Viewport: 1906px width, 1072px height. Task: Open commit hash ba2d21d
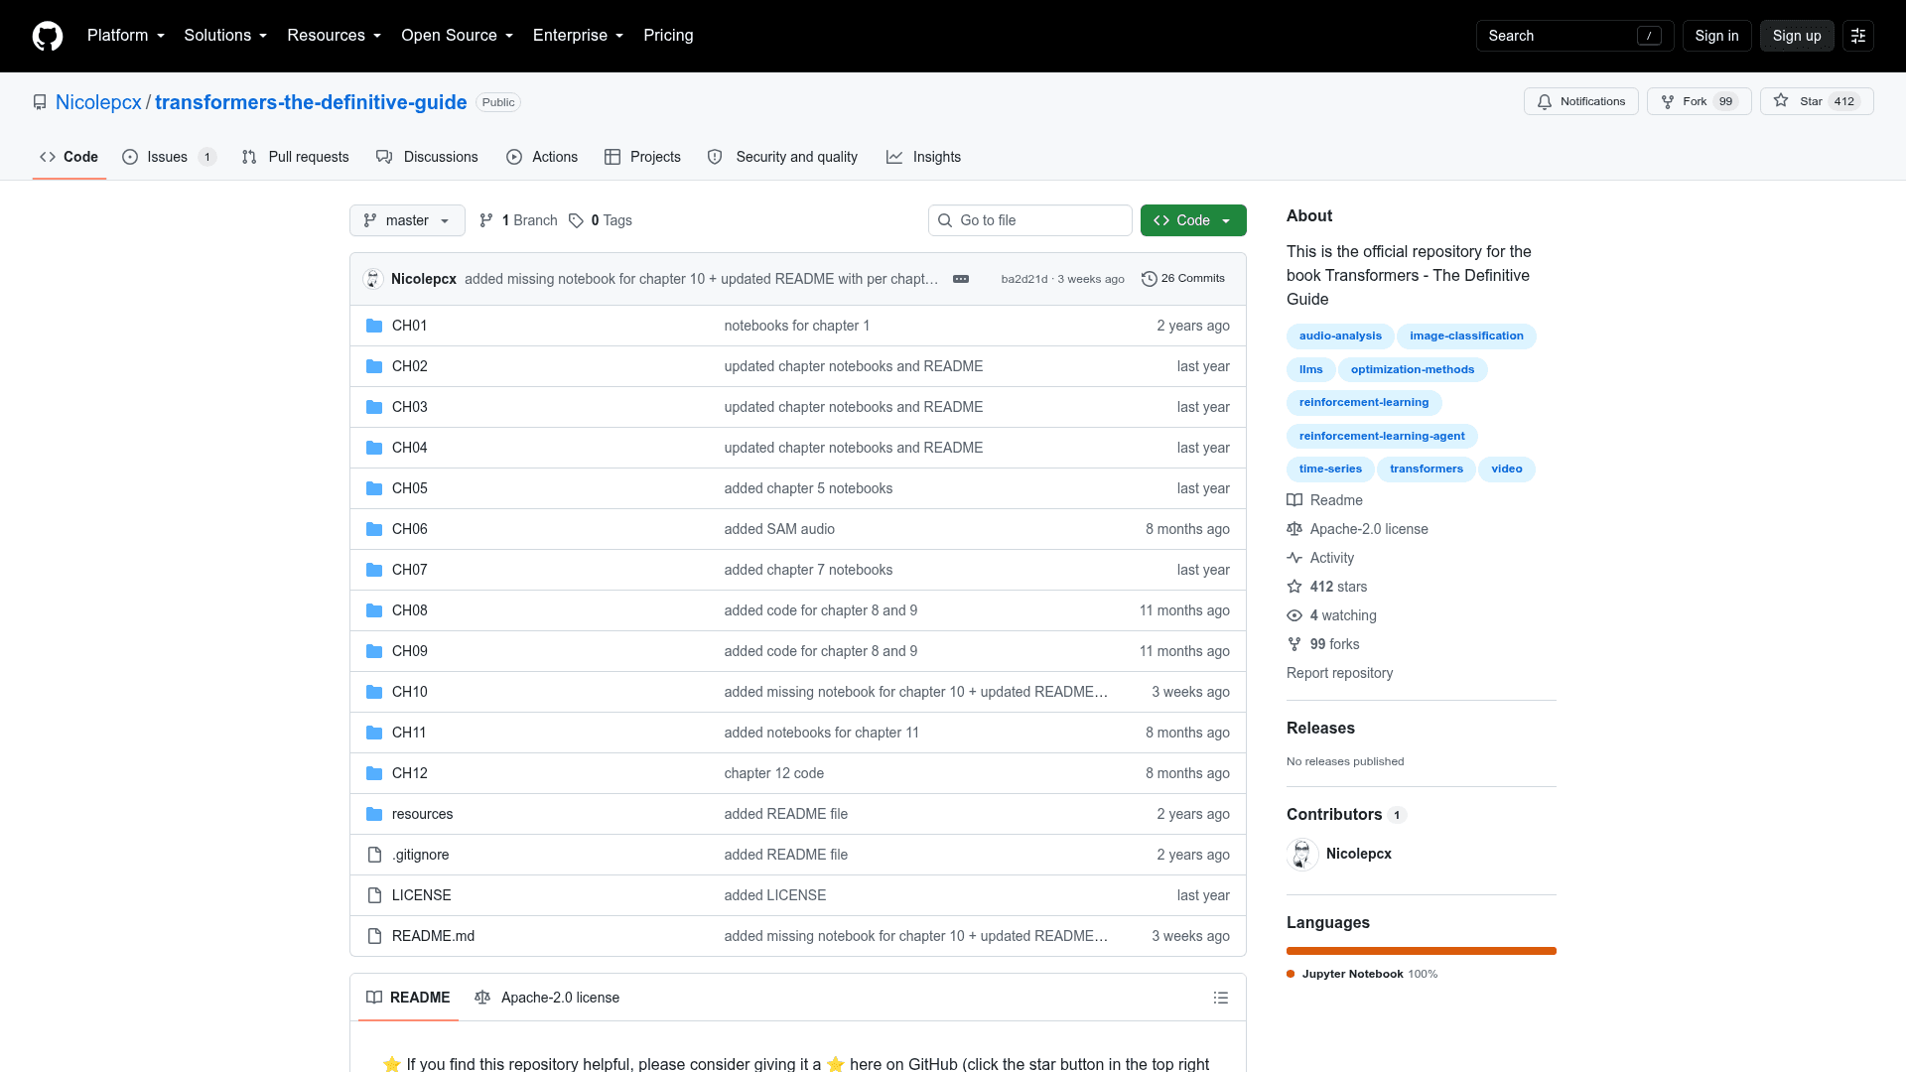1023,279
